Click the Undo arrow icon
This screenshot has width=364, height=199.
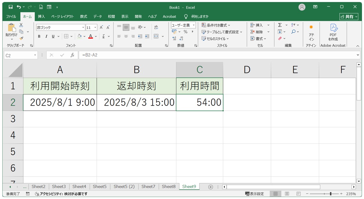point(19,7)
